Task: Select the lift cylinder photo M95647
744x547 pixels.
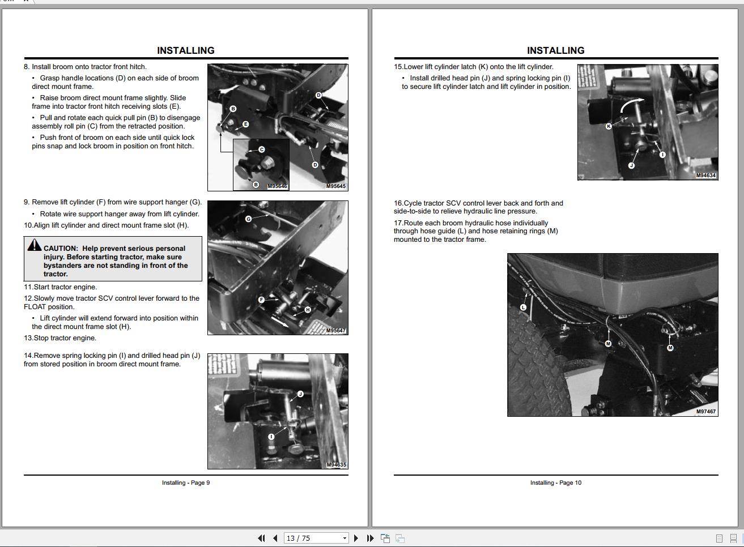Action: (278, 267)
